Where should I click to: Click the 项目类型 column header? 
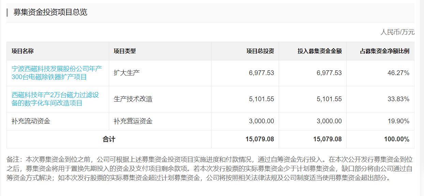coord(125,51)
